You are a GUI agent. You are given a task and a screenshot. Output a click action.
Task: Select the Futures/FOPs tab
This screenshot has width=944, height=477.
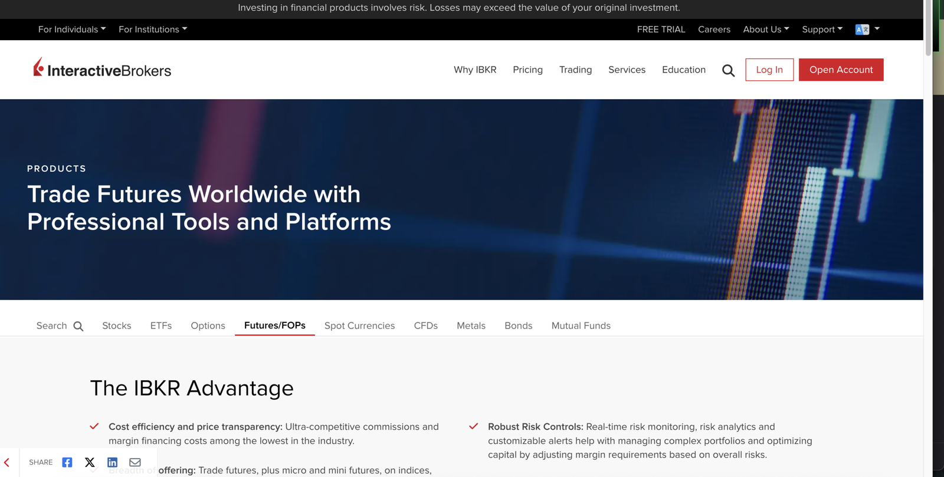(x=275, y=325)
